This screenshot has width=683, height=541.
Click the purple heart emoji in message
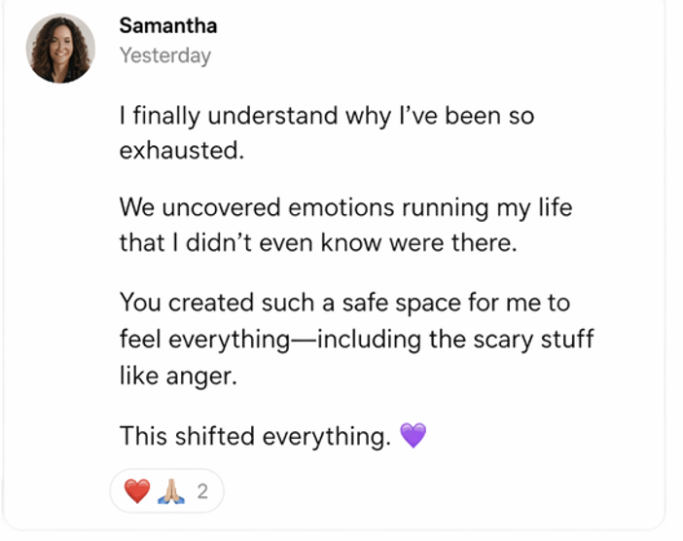point(413,435)
